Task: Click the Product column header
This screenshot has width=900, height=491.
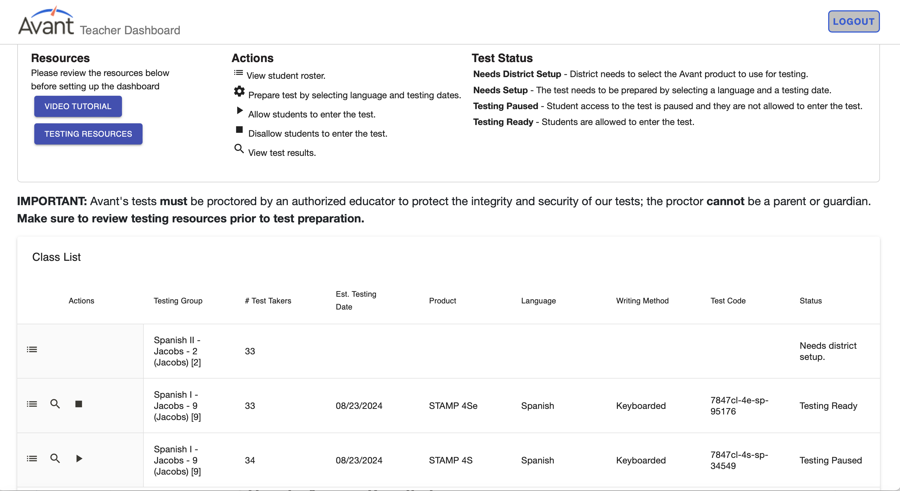Action: pyautogui.click(x=442, y=301)
